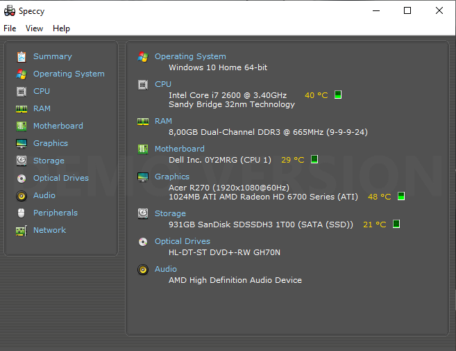
Task: Click the Peripherals mouse icon in sidebar
Action: 21,213
